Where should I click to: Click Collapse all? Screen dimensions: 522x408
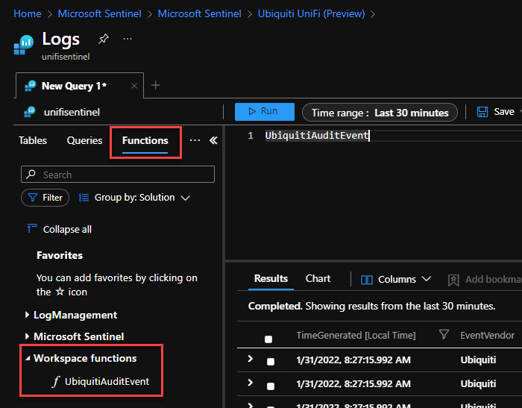click(59, 229)
